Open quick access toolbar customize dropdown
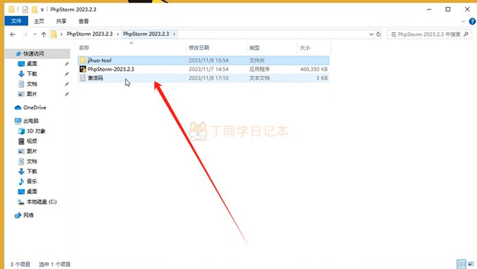Screen dimensions: 477x269 pos(42,10)
